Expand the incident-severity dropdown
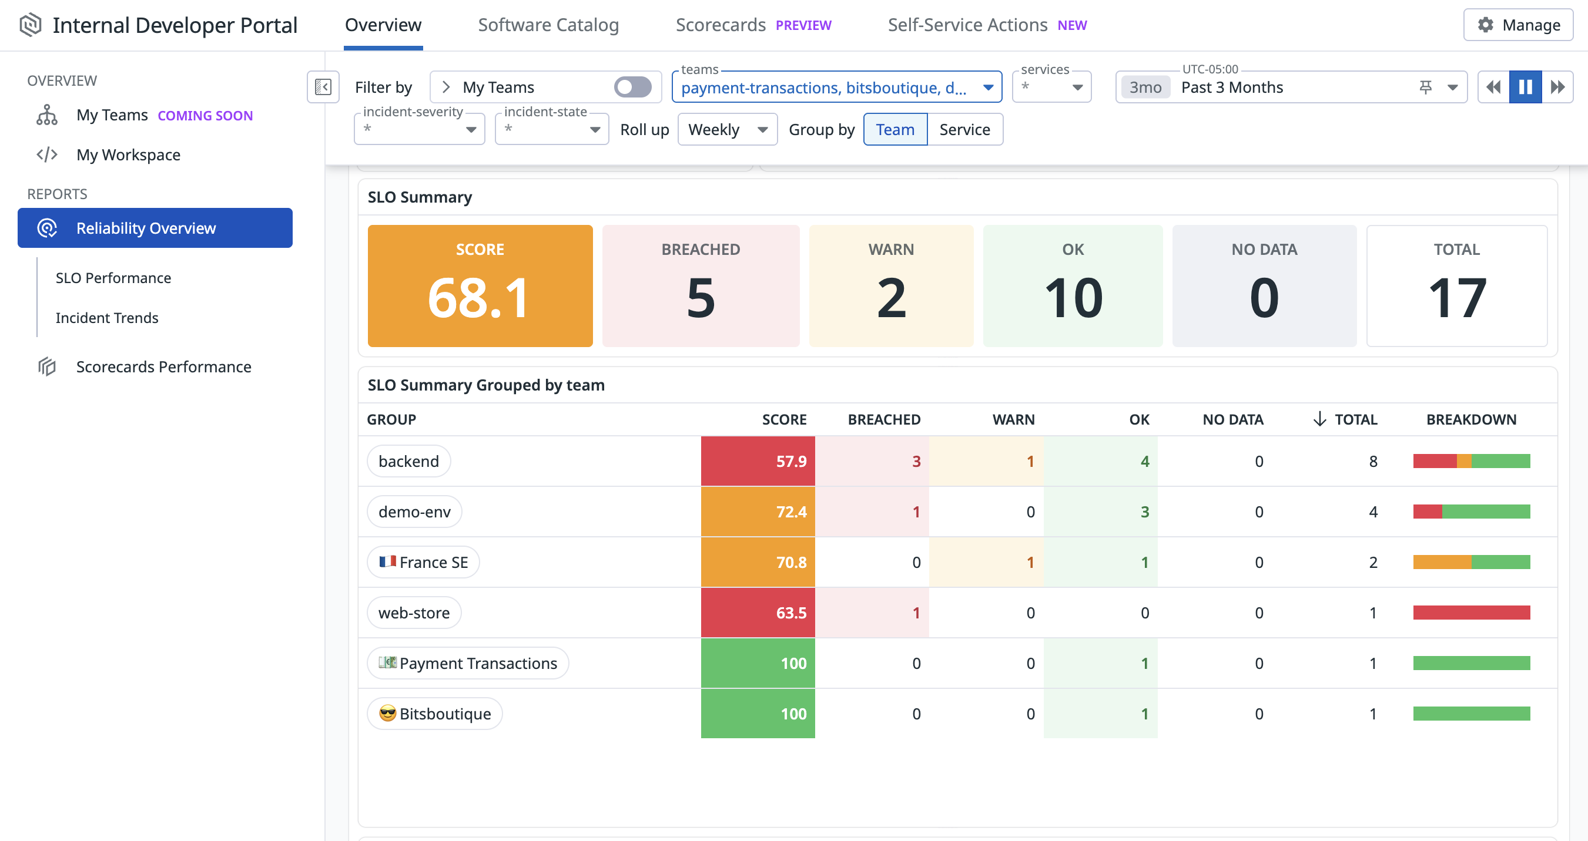 click(x=419, y=129)
